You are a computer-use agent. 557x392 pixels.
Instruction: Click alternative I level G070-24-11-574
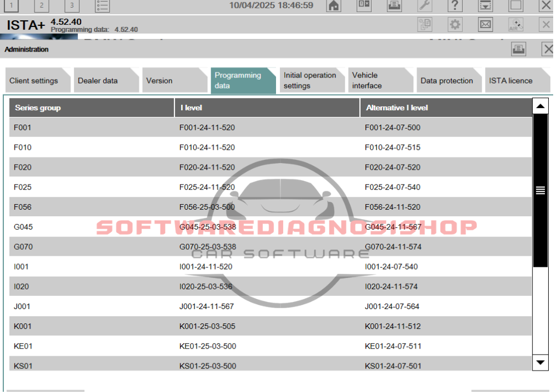point(393,247)
